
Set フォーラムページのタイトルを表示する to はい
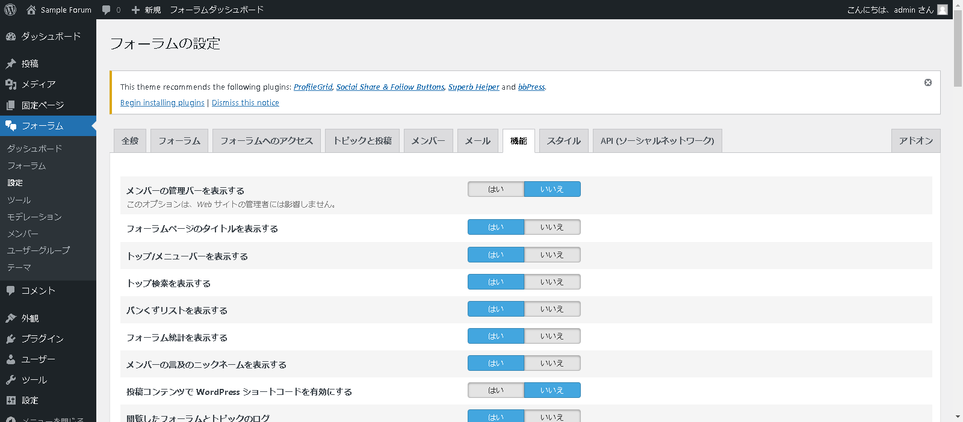tap(496, 227)
